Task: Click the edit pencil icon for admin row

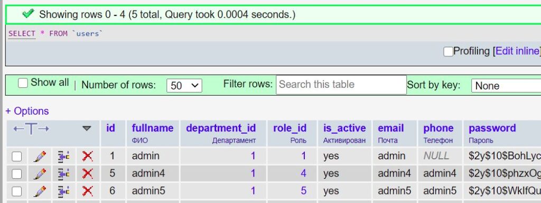Action: click(x=40, y=156)
